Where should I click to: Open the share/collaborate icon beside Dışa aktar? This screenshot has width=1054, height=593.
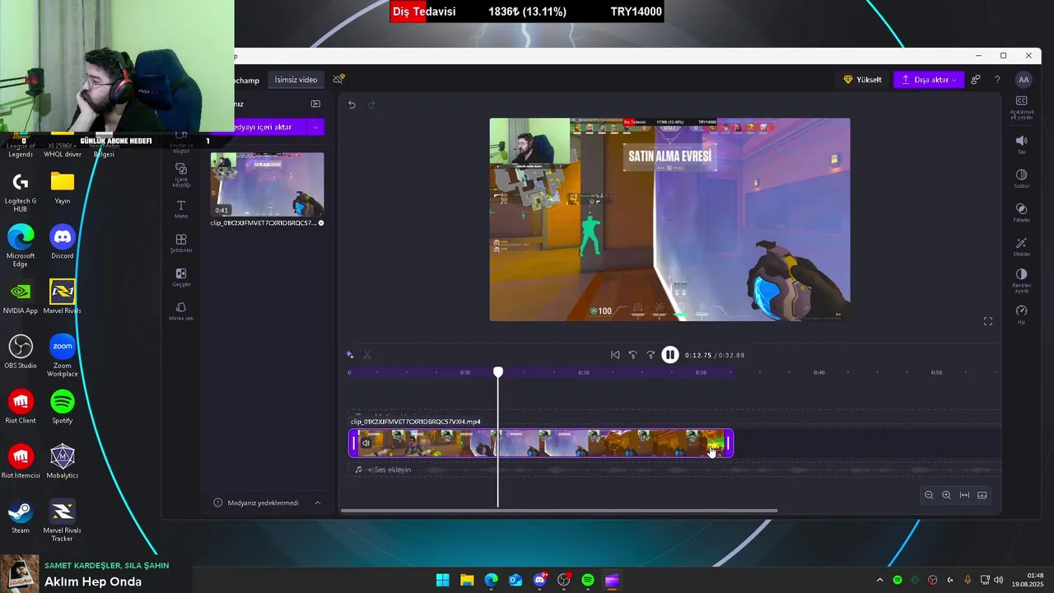(976, 80)
